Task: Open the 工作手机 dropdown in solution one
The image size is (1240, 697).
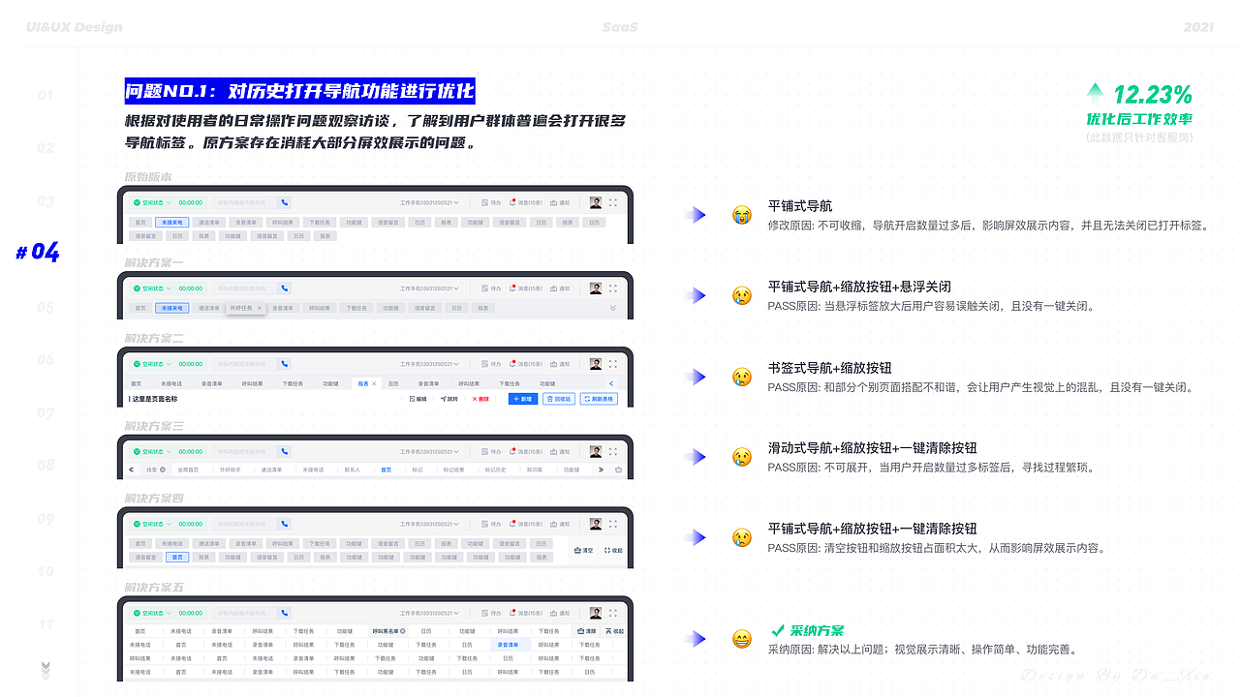Action: coord(429,288)
